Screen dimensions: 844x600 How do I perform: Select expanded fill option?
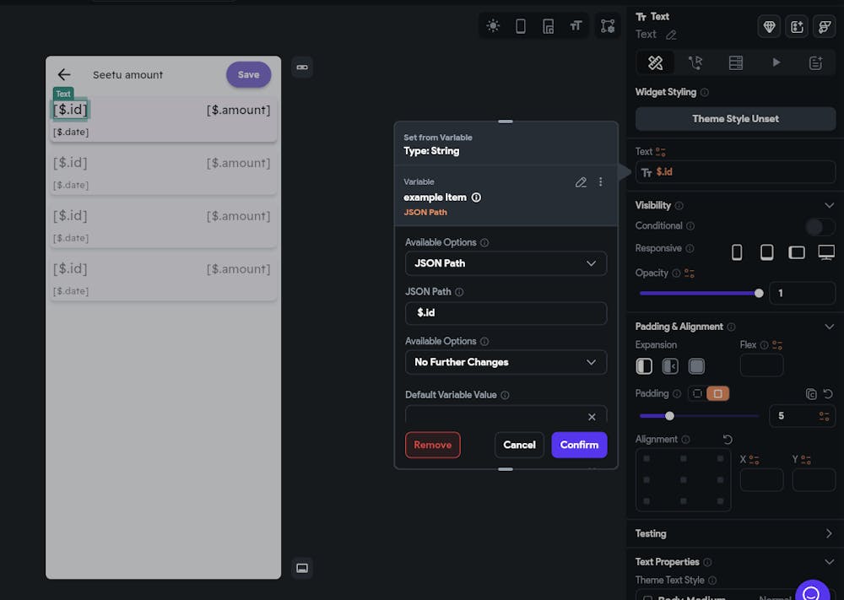coord(696,366)
